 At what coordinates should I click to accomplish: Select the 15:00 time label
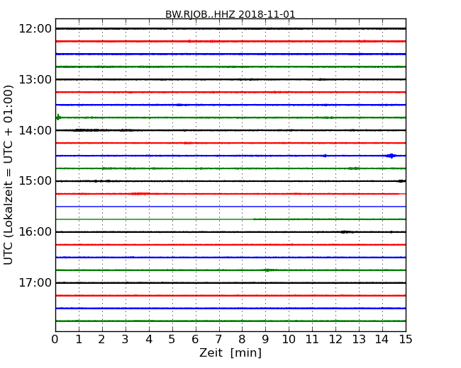coord(35,181)
